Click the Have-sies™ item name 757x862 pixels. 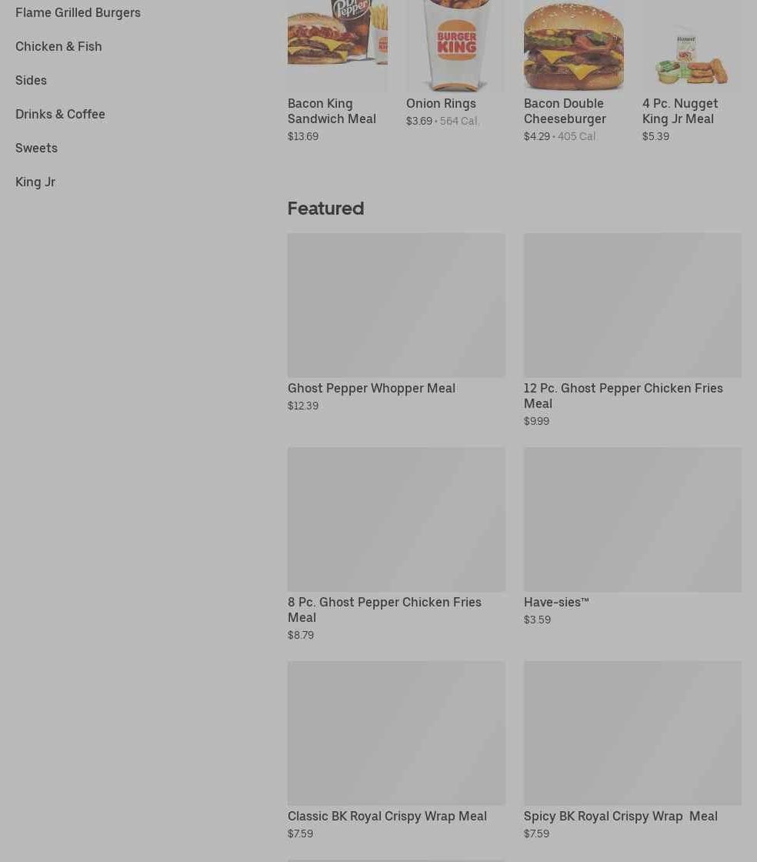(x=556, y=602)
